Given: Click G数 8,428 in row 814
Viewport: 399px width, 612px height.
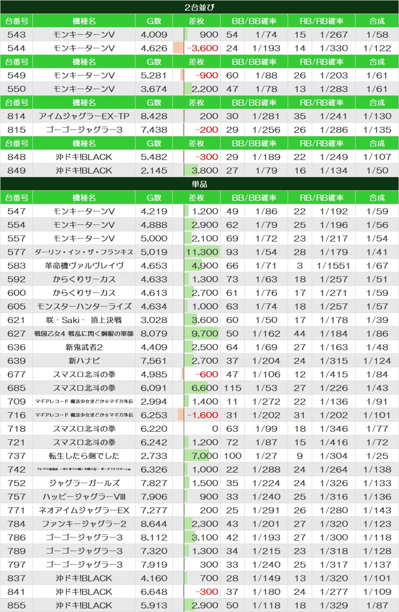Looking at the screenshot, I should coord(154,116).
